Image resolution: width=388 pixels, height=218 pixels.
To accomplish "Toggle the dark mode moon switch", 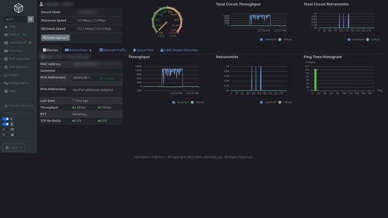I will point(5,119).
